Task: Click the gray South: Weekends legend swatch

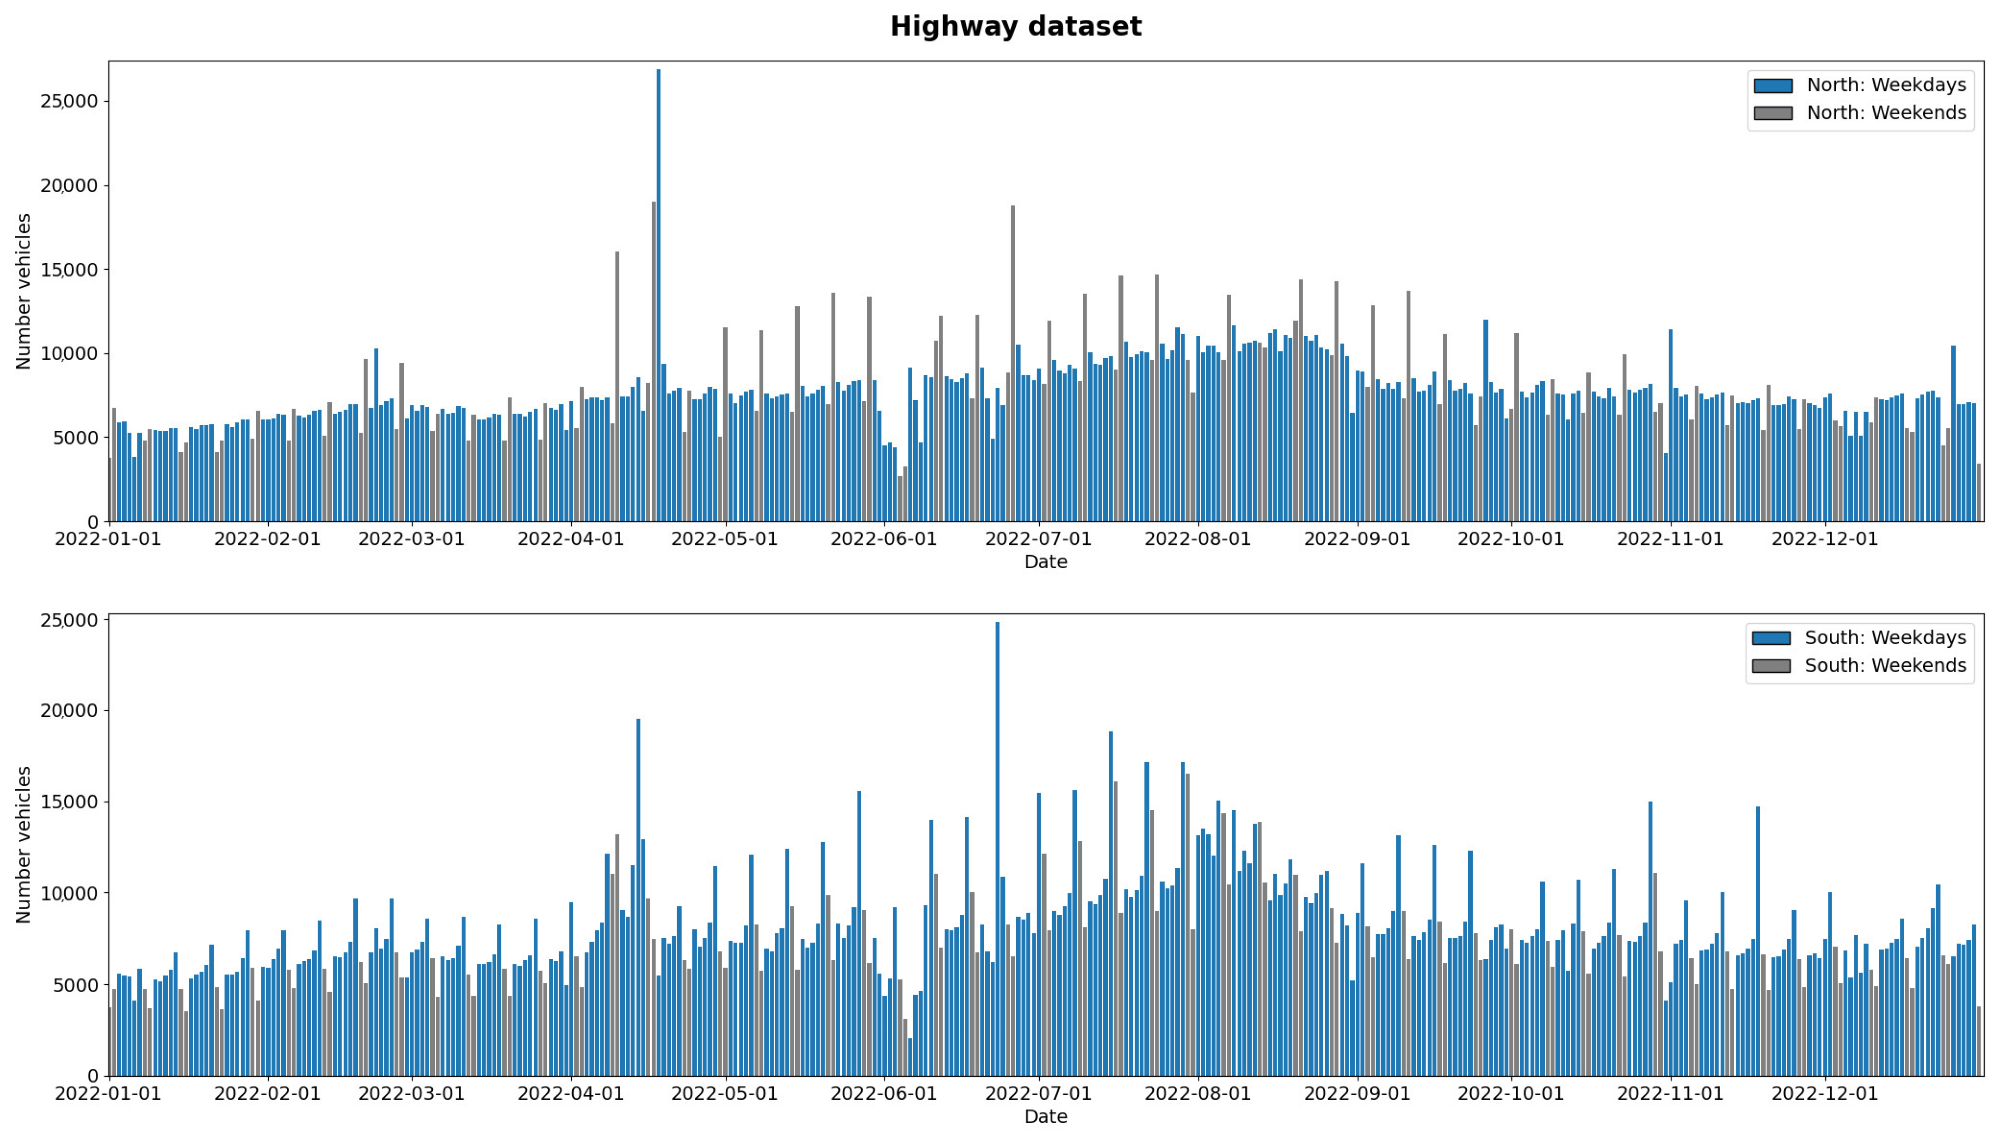Action: (x=1771, y=665)
